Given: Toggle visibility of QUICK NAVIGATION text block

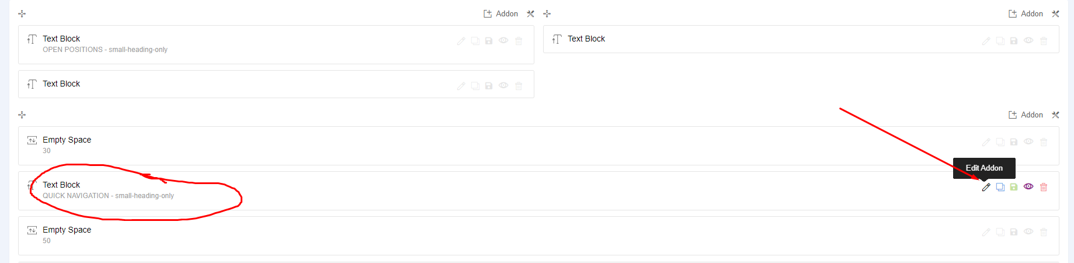Looking at the screenshot, I should pyautogui.click(x=1028, y=186).
